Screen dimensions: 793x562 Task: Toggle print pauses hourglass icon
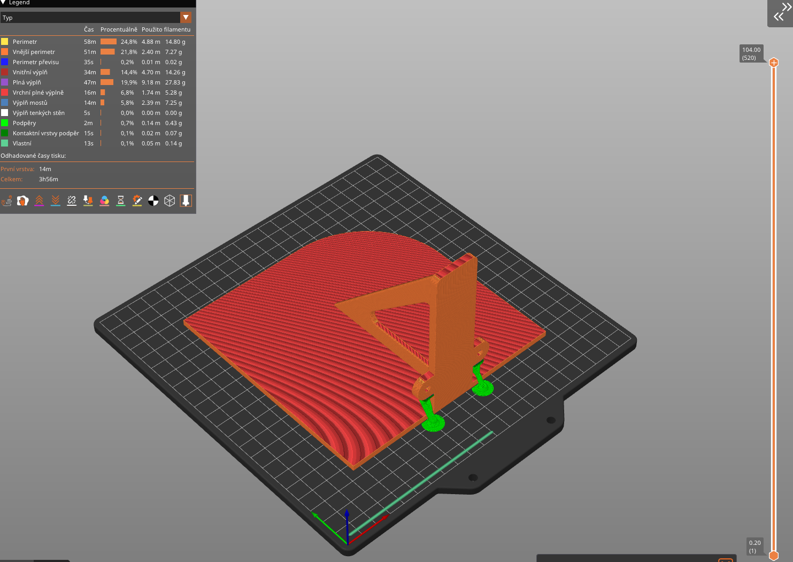coord(121,201)
